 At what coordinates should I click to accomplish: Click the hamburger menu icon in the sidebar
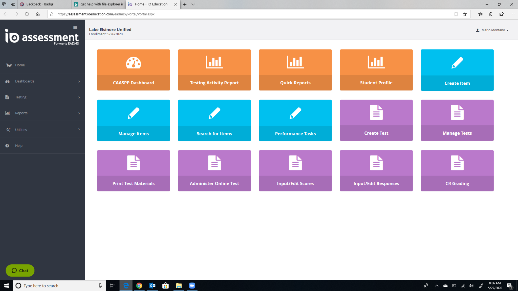point(75,28)
